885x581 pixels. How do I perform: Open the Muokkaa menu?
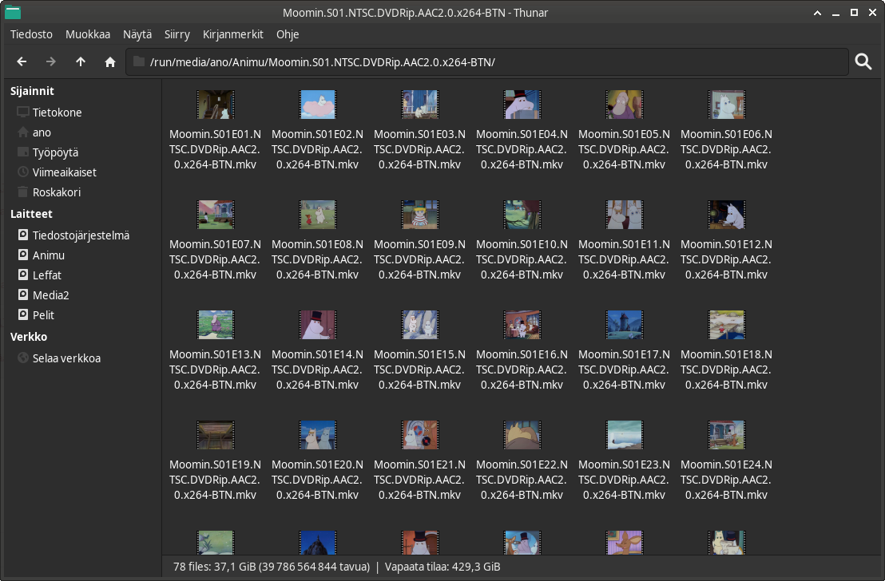tap(88, 34)
